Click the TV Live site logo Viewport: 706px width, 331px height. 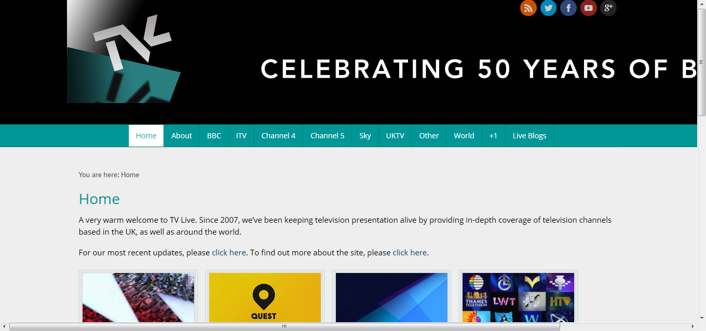click(x=124, y=51)
